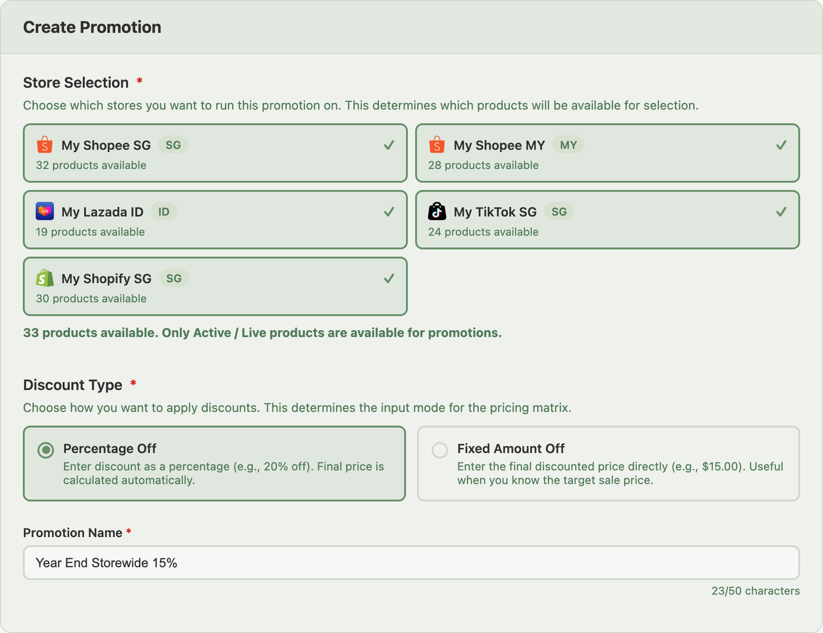Viewport: 823px width, 633px height.
Task: Click the 'My Lazada ID' store name
Action: [102, 212]
